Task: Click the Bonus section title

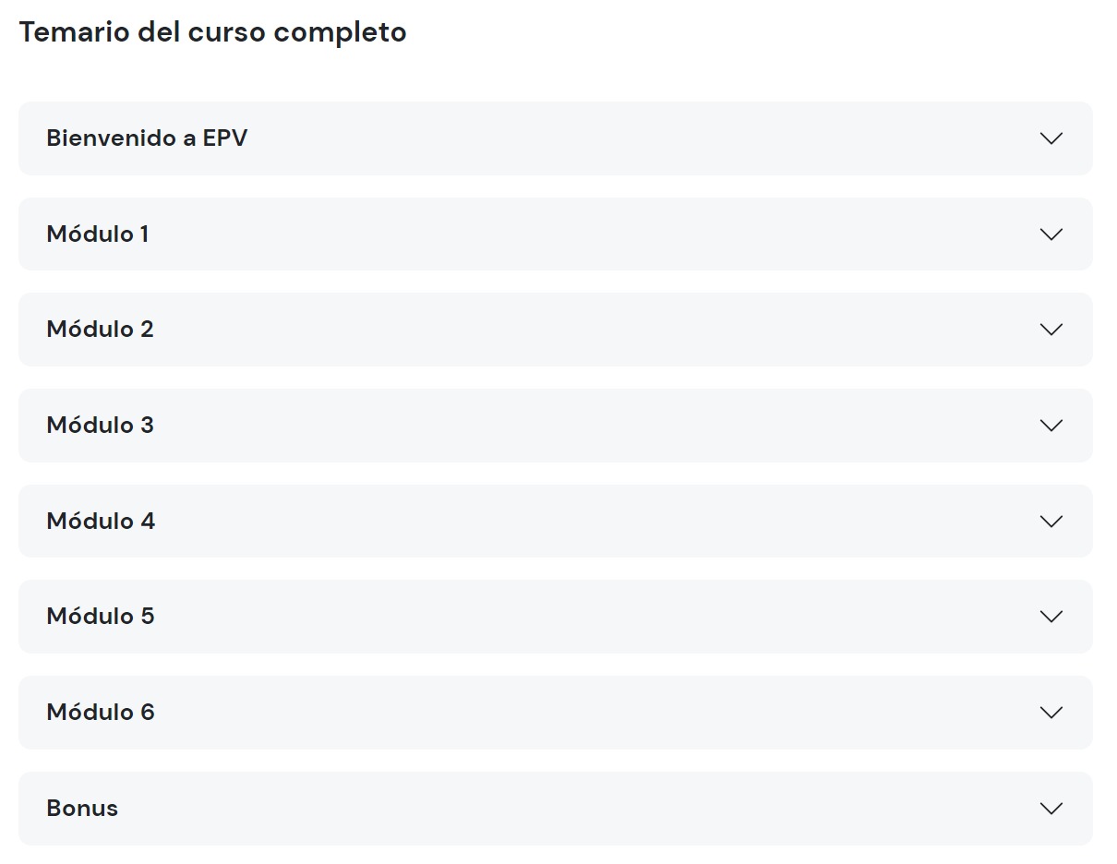Action: pyautogui.click(x=82, y=809)
